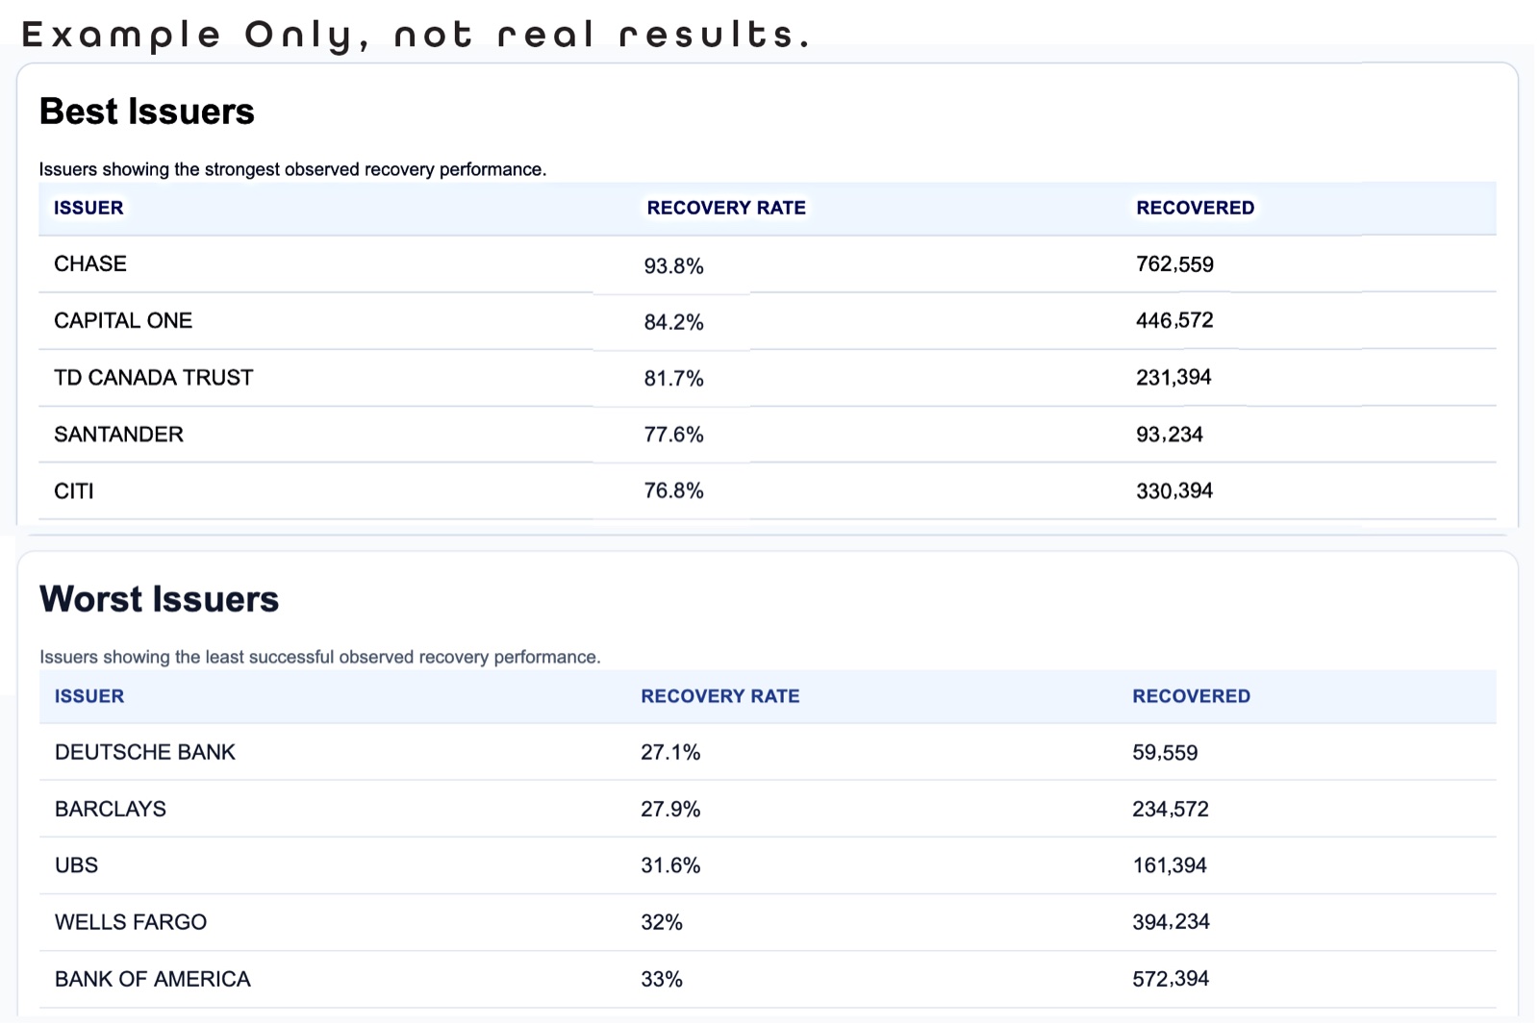Select the 32% recovery rate
Image resolution: width=1539 pixels, height=1026 pixels.
[662, 921]
